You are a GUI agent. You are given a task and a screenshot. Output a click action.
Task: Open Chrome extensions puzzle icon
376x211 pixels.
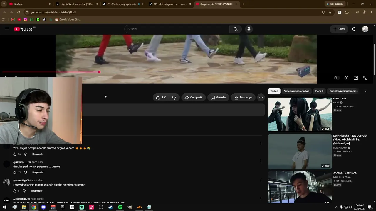[347, 12]
